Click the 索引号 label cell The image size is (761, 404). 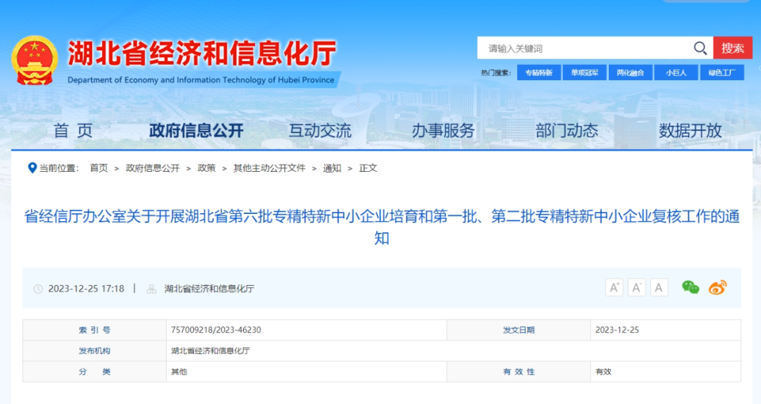(x=94, y=330)
